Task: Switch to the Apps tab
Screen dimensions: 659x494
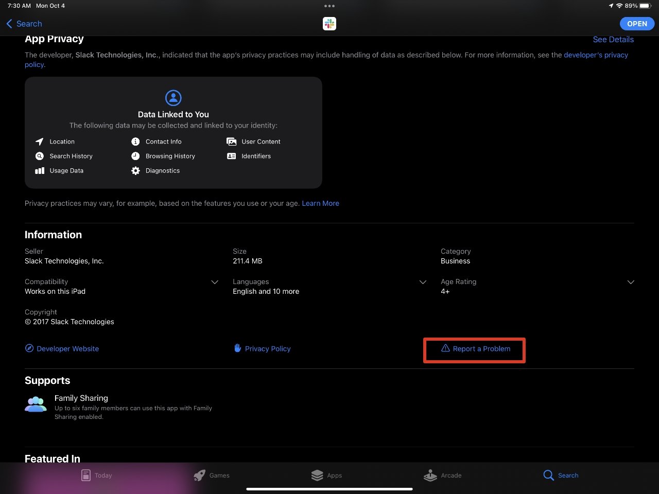Action: tap(327, 475)
